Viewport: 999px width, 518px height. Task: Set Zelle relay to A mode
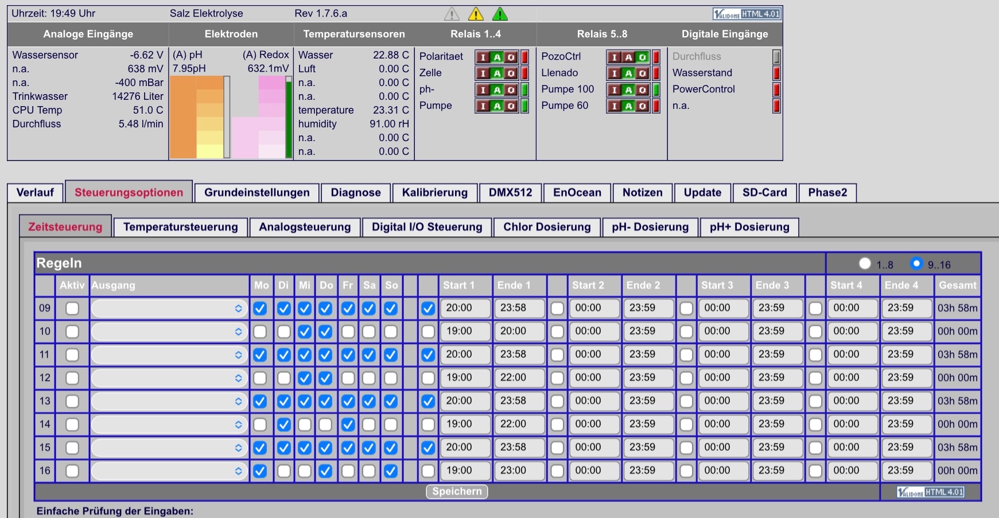click(497, 73)
